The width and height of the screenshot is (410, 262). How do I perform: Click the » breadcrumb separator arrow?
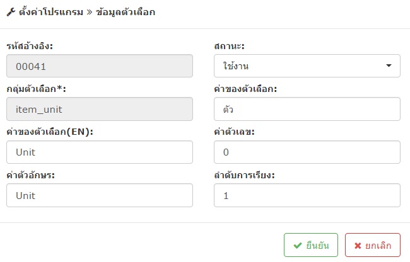tap(90, 12)
